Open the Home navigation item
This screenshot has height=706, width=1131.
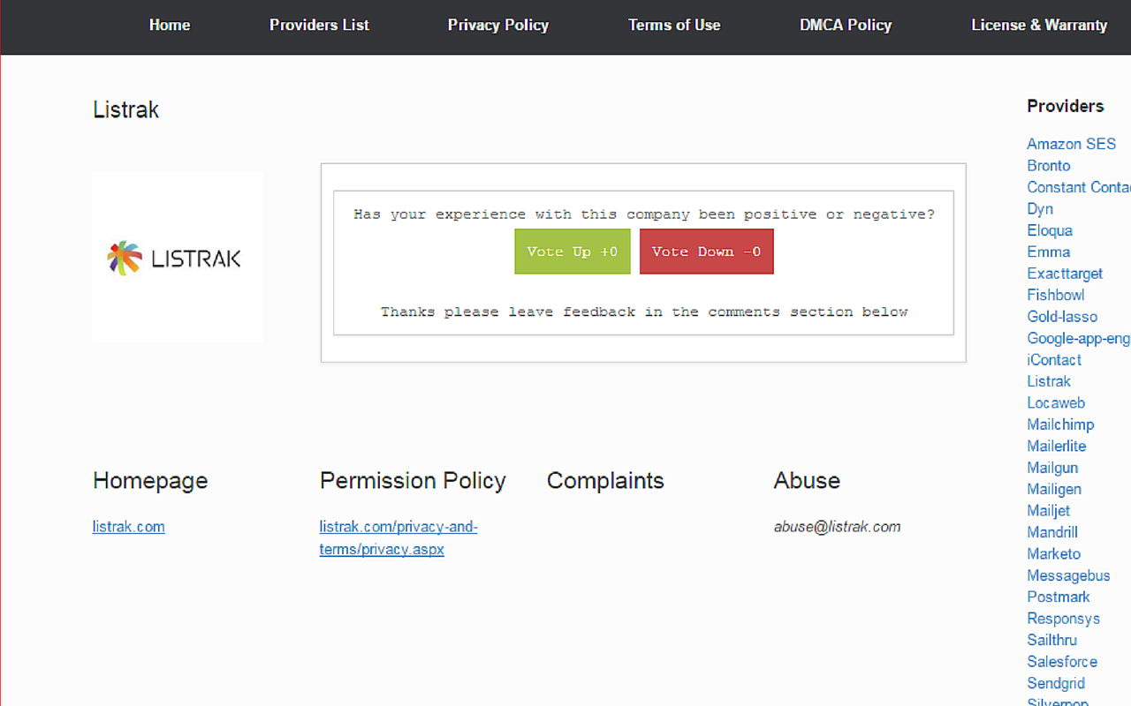(x=170, y=25)
